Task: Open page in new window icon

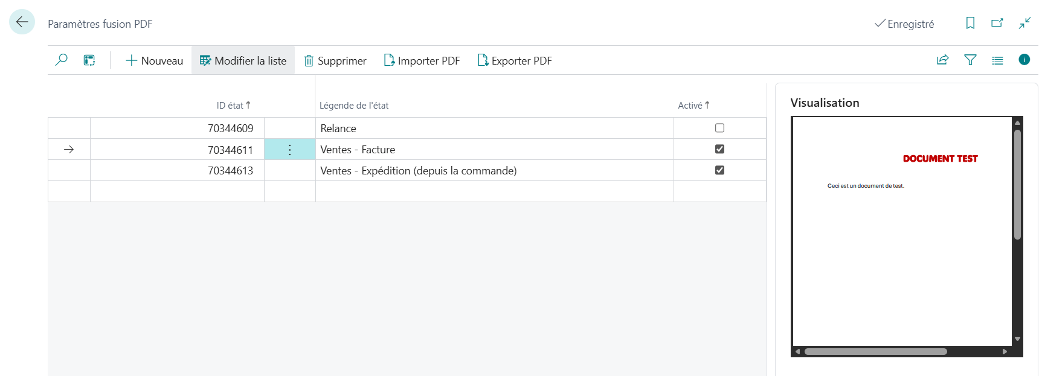Action: tap(997, 23)
